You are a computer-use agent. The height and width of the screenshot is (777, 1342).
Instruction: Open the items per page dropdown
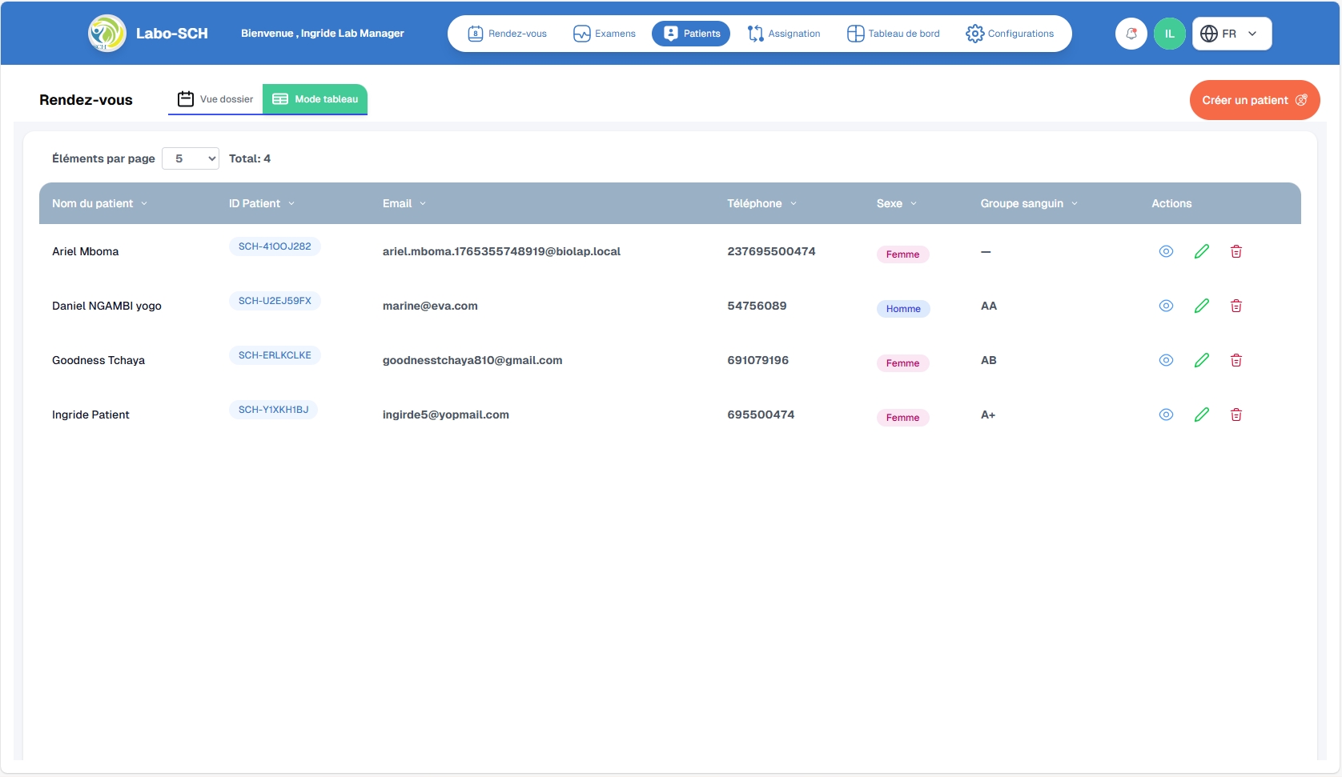pyautogui.click(x=190, y=158)
